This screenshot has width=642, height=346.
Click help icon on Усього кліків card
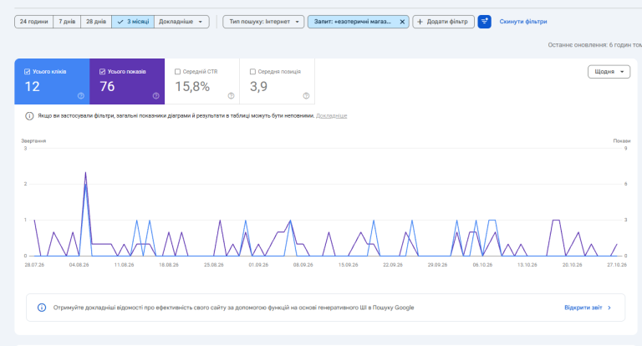tap(81, 96)
